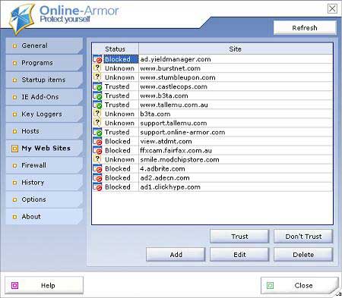Click the bullet icon next to Firewall
Viewport: 342px width, 298px height.
14,165
